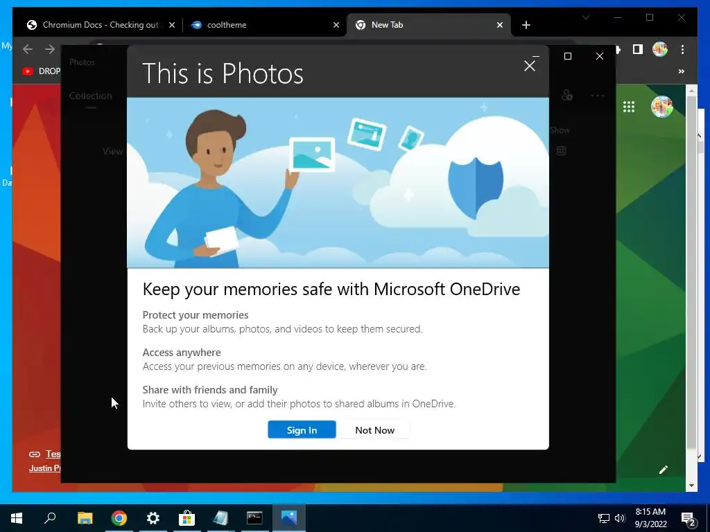710x532 pixels.
Task: Close the This is Photos dialog
Action: coord(529,66)
